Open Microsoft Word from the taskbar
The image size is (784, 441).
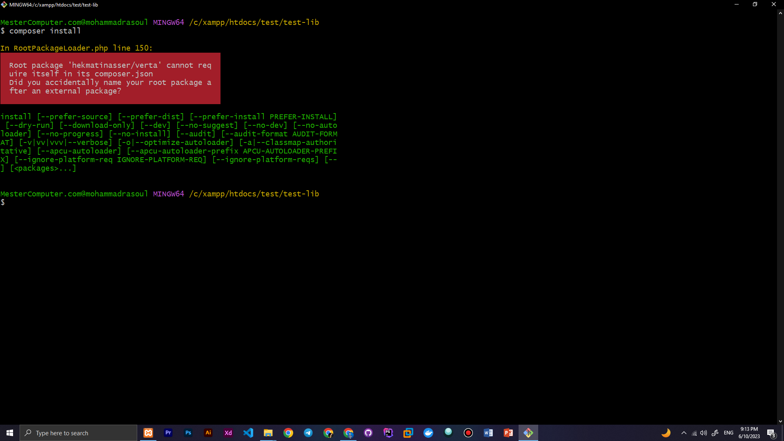point(488,433)
